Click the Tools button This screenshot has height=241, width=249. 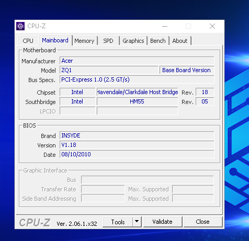118,222
